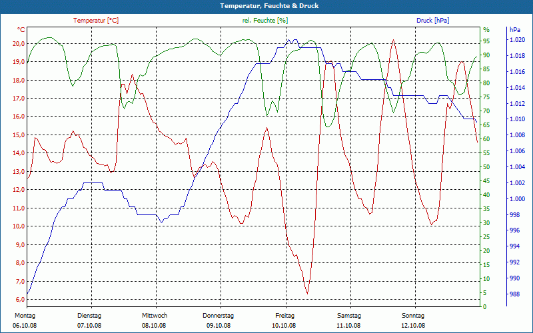Choose the blue 1.000 pressure axis value
The width and height of the screenshot is (533, 333).
click(518, 198)
